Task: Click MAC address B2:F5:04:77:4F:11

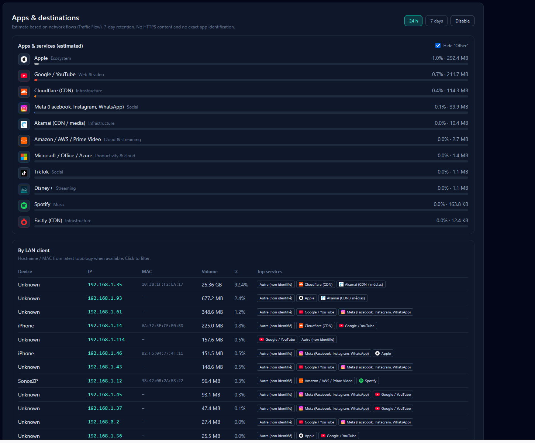Action: coord(162,354)
